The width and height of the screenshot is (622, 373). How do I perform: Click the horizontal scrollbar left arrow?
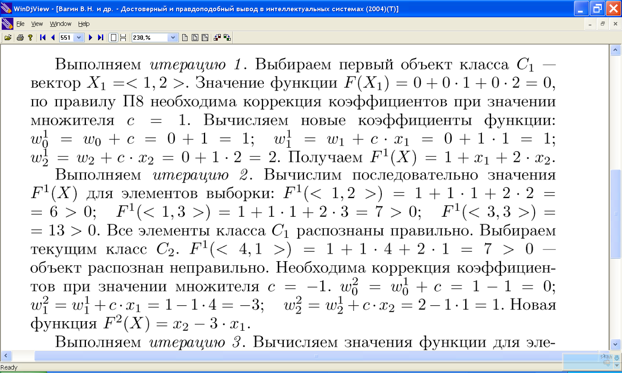tap(6, 356)
